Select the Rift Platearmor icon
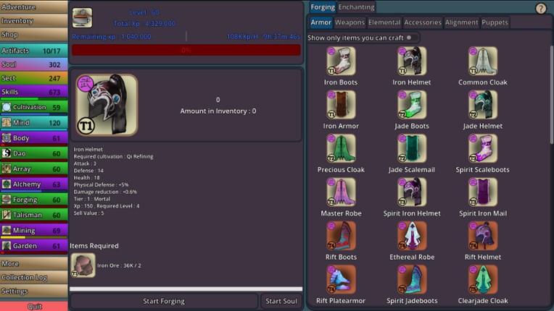 pos(341,280)
